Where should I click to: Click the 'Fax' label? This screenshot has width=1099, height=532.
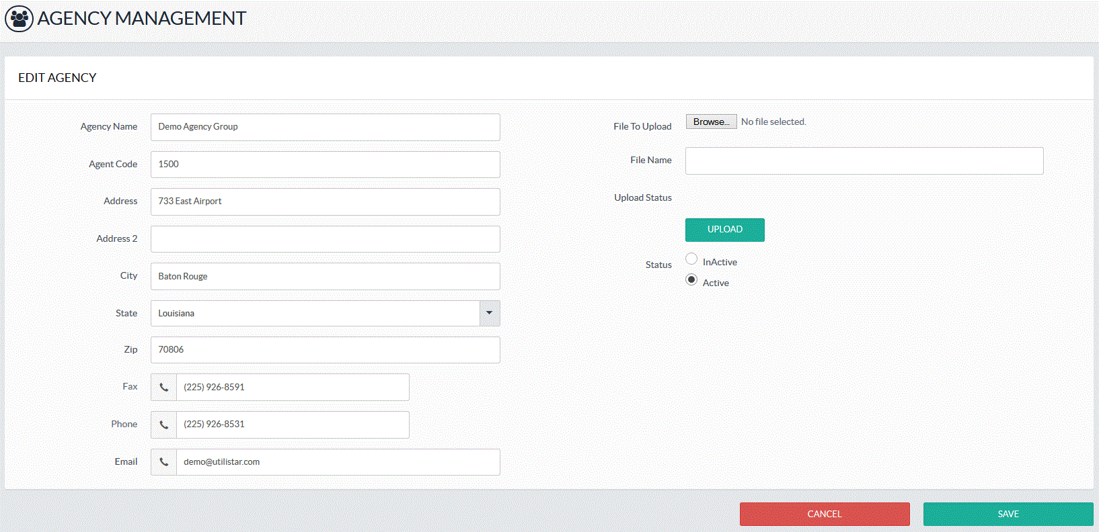[130, 386]
